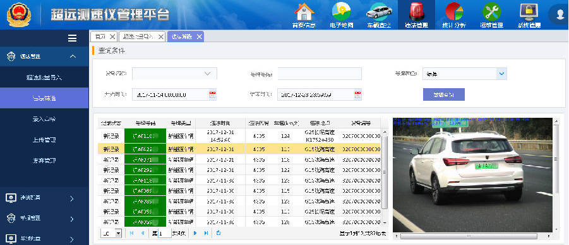Open the calendar icon for 结束时间
This screenshot has width=569, height=245.
click(357, 95)
